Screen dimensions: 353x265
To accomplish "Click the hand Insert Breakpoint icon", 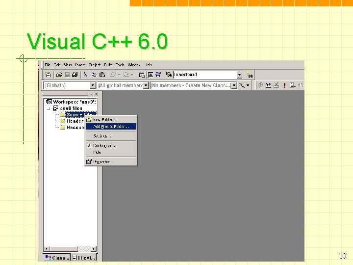I will (301, 85).
